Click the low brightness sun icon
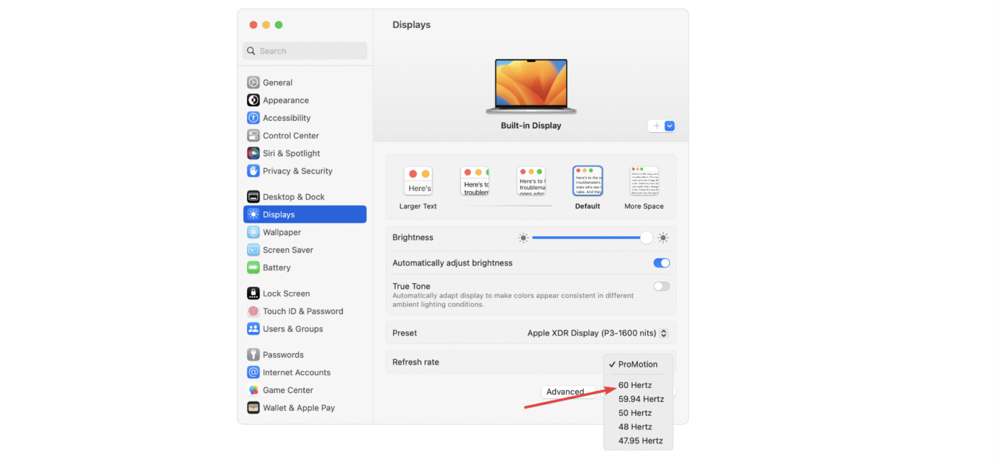Screen dimensions: 996x461 point(523,238)
